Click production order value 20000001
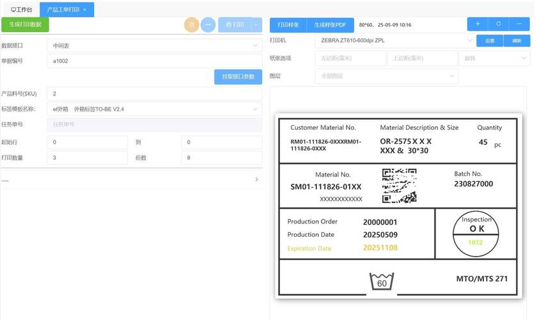The image size is (536, 320). coord(380,222)
